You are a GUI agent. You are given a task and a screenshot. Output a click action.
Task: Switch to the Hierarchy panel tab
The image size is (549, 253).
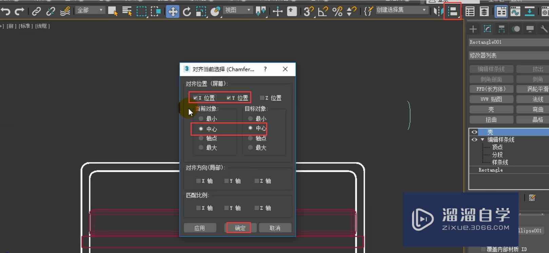[x=502, y=29]
